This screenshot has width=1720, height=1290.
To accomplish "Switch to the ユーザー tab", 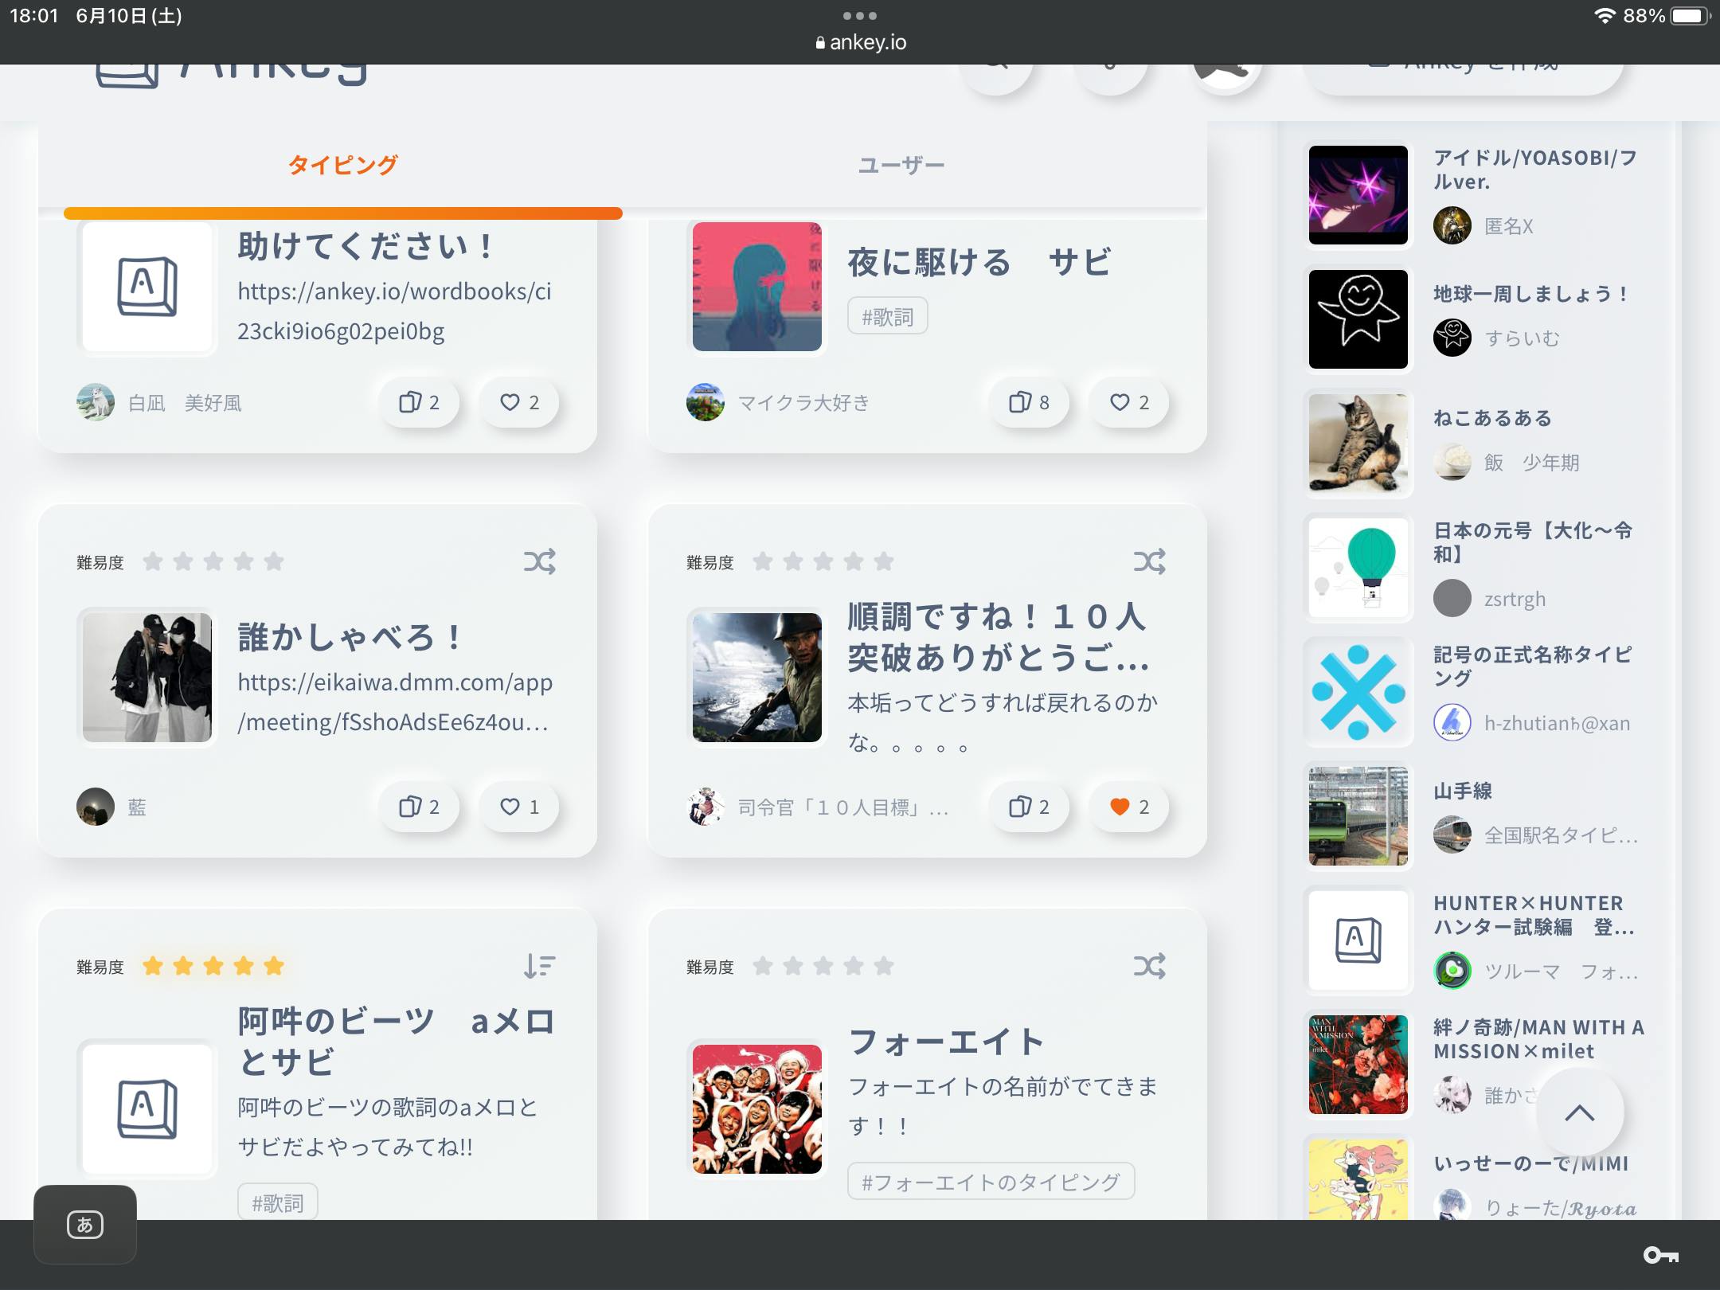I will click(901, 165).
